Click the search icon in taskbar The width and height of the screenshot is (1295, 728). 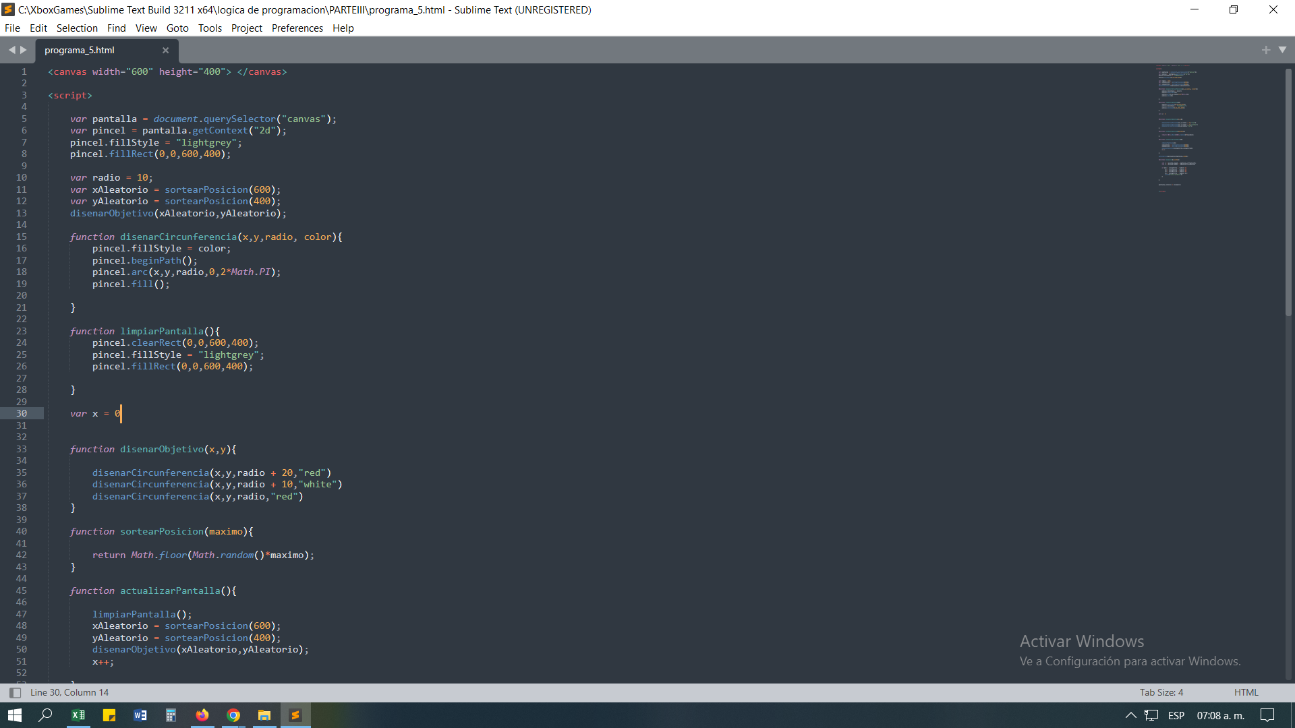48,714
